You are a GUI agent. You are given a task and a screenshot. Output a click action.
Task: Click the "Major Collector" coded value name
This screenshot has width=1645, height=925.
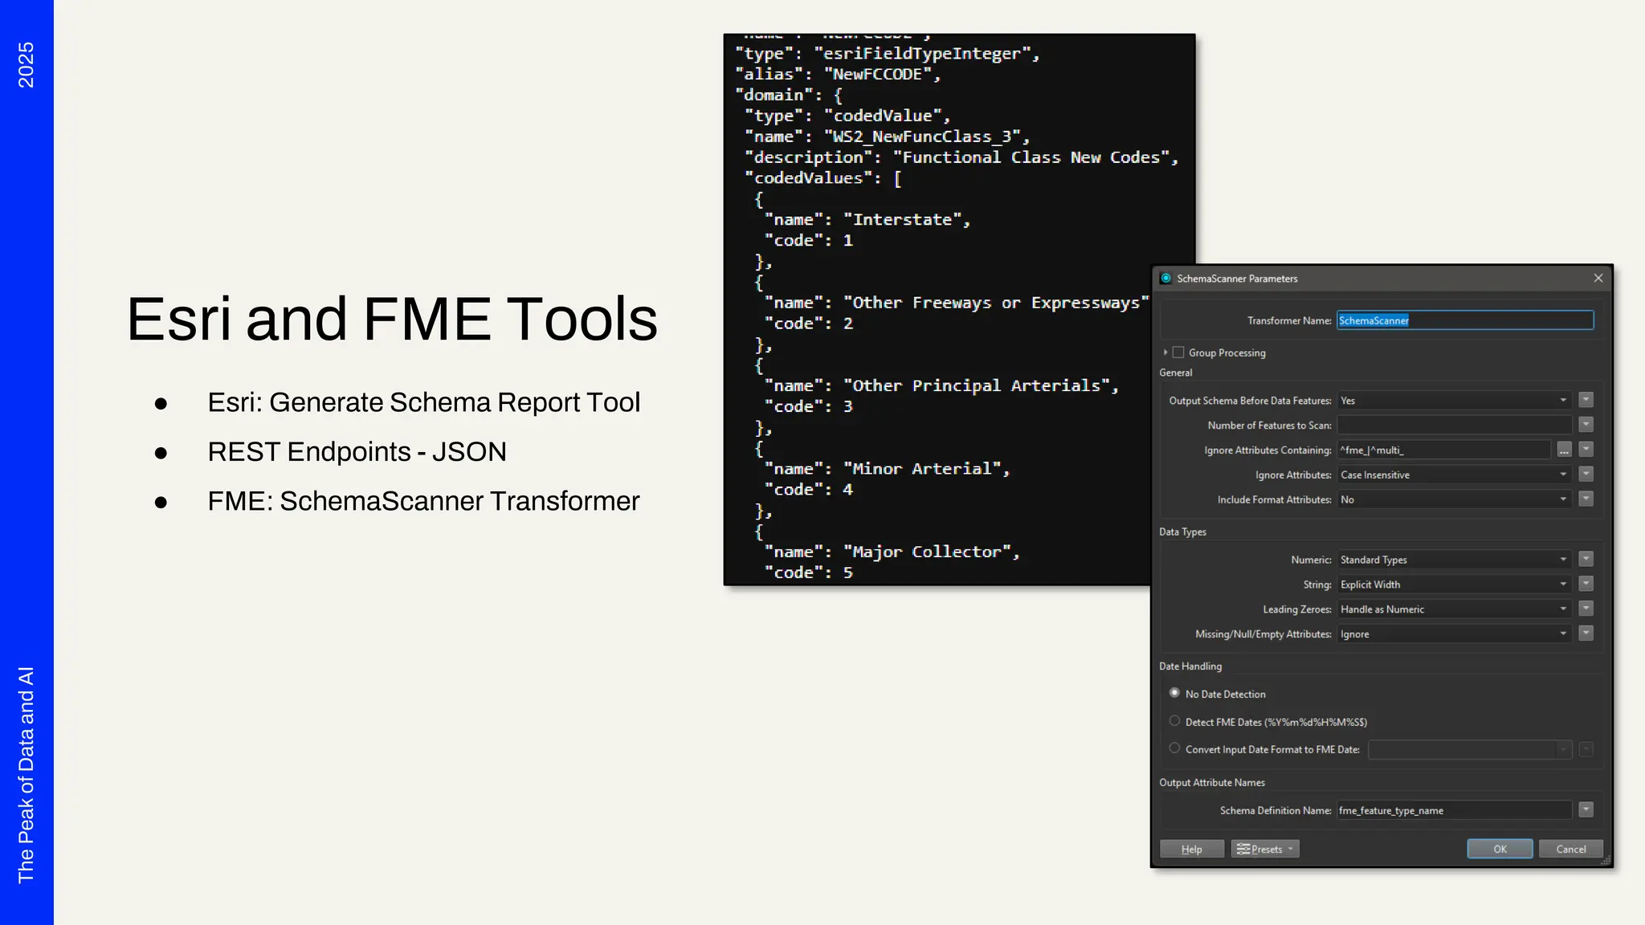click(927, 552)
